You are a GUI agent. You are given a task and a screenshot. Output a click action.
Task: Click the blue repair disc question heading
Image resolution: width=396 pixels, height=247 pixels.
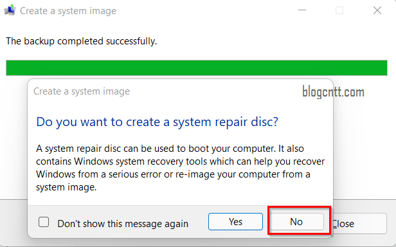tap(157, 122)
